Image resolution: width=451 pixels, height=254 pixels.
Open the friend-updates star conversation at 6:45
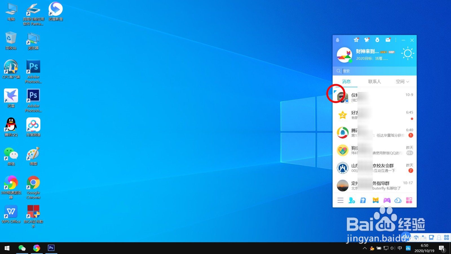[375, 115]
